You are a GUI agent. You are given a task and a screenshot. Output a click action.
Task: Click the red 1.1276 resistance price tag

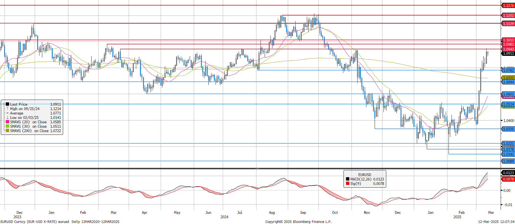[508, 6]
